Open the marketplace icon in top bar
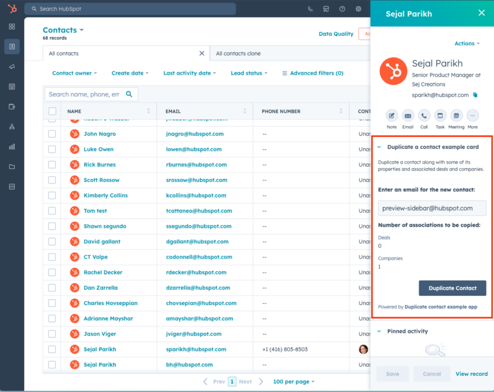This screenshot has width=494, height=392. point(326,9)
